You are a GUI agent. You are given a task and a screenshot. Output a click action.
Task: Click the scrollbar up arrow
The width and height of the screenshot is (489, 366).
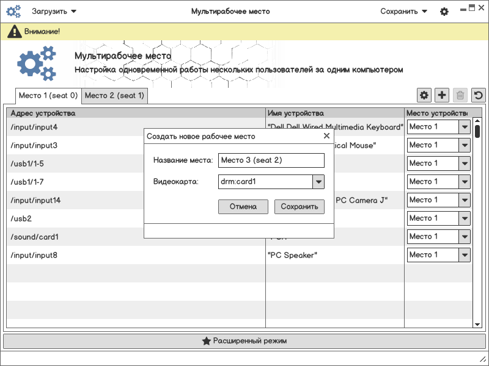[x=477, y=121]
